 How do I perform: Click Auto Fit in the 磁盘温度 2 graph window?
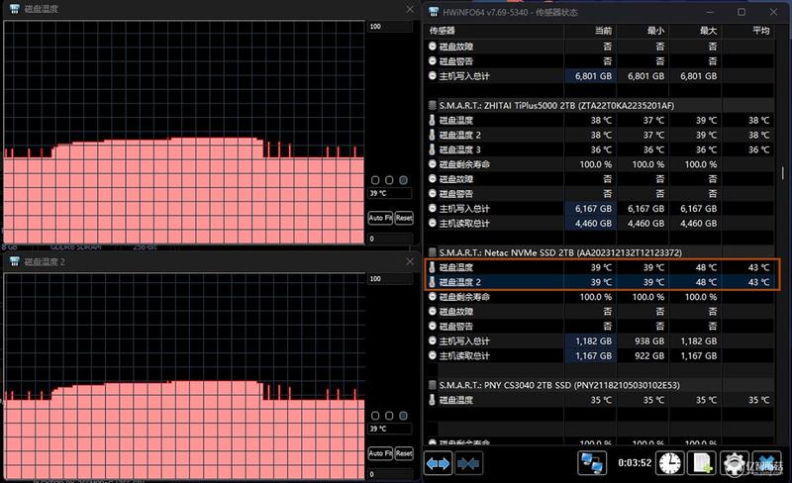[380, 453]
